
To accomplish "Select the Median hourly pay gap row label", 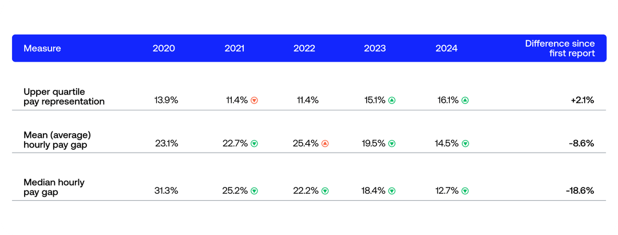I will [54, 187].
